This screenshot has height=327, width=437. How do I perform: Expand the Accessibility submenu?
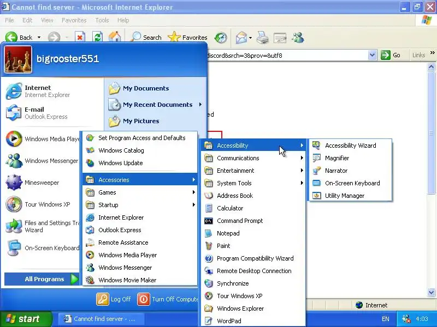tap(253, 146)
